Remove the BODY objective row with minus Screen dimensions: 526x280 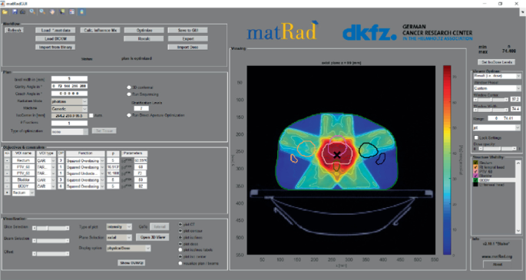[x=7, y=186]
